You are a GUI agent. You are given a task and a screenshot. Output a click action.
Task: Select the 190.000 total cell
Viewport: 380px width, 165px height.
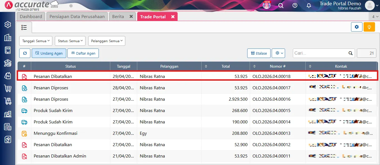(x=225, y=122)
